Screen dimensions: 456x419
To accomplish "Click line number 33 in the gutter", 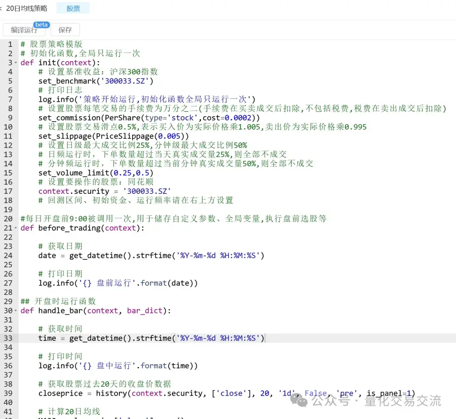I will coord(8,338).
